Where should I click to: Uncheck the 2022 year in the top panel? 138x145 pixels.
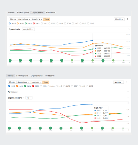34,23
